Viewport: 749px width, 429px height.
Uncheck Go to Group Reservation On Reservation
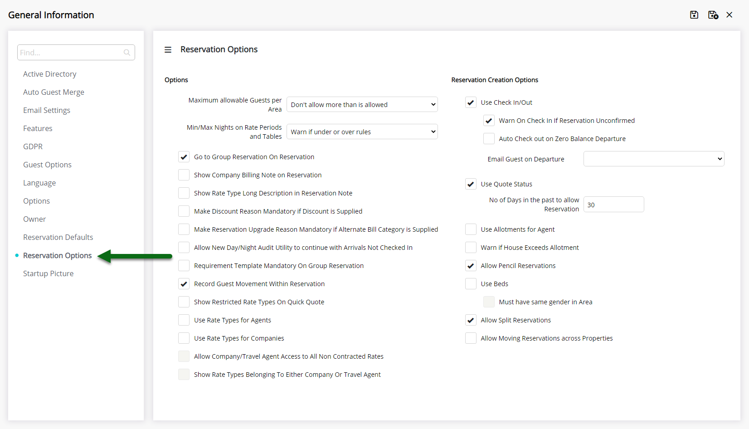click(184, 157)
